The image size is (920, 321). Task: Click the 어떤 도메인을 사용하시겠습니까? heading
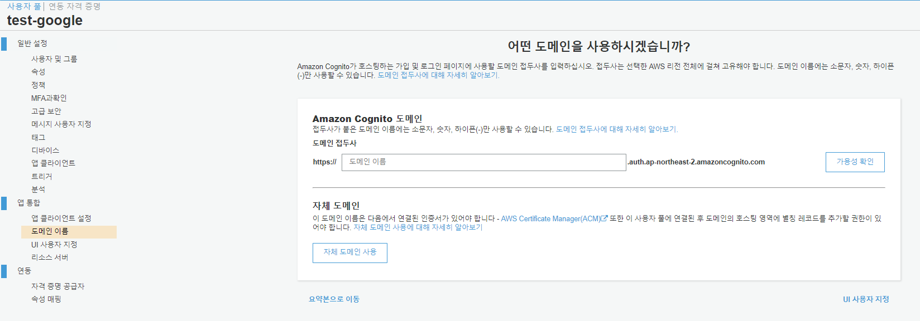(x=598, y=46)
